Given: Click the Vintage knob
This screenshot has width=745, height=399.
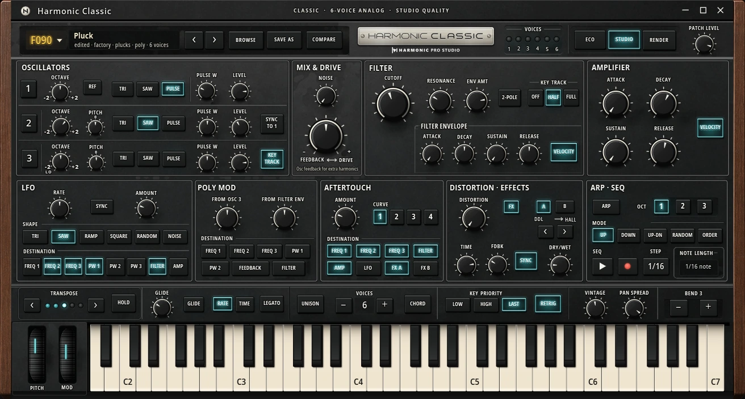Looking at the screenshot, I should coord(595,308).
